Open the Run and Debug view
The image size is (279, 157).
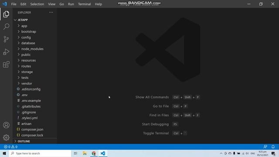[6, 52]
